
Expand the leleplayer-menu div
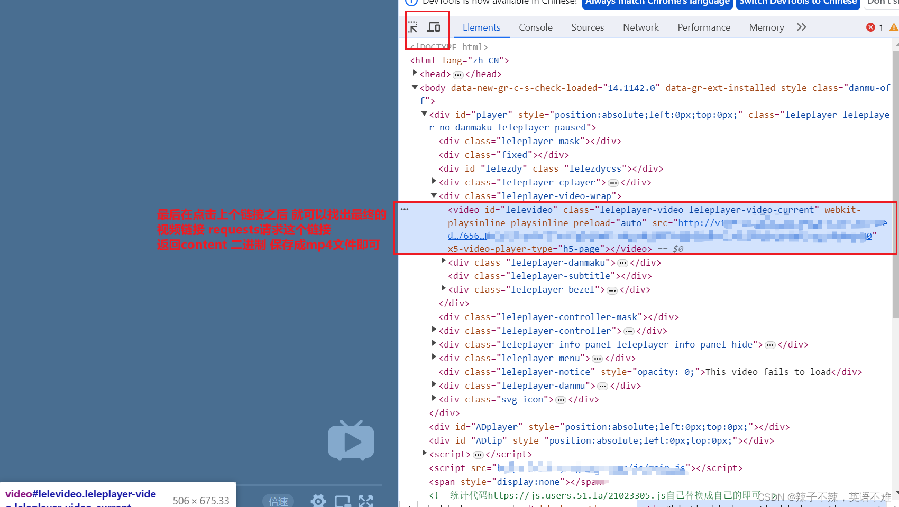434,357
